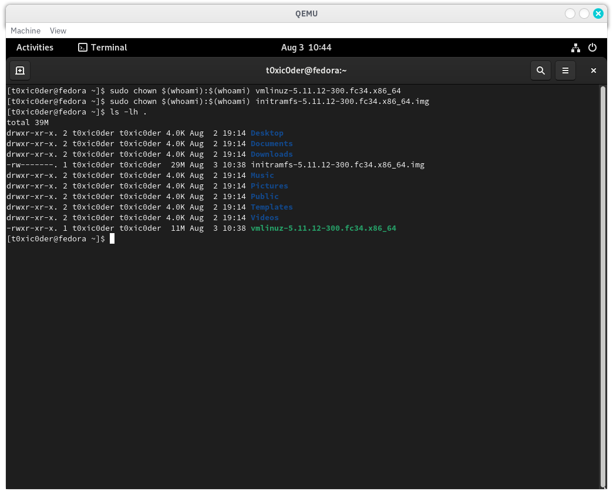613x495 pixels.
Task: Click the first sudo chown vmlinuz command
Action: (x=255, y=90)
